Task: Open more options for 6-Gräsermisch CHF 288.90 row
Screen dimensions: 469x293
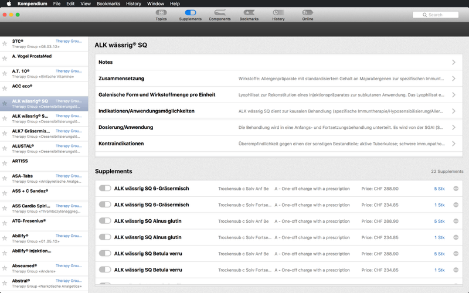Action: pyautogui.click(x=456, y=188)
